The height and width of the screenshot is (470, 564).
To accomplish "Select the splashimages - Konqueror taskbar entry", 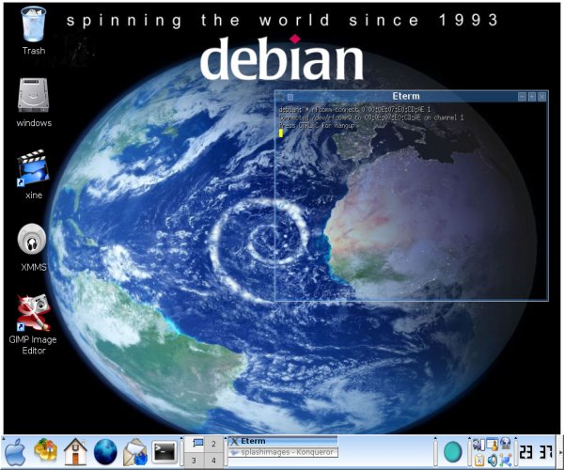I will tap(283, 452).
